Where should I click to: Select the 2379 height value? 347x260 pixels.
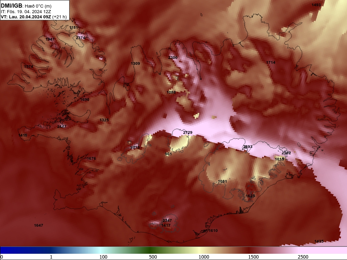(135, 147)
